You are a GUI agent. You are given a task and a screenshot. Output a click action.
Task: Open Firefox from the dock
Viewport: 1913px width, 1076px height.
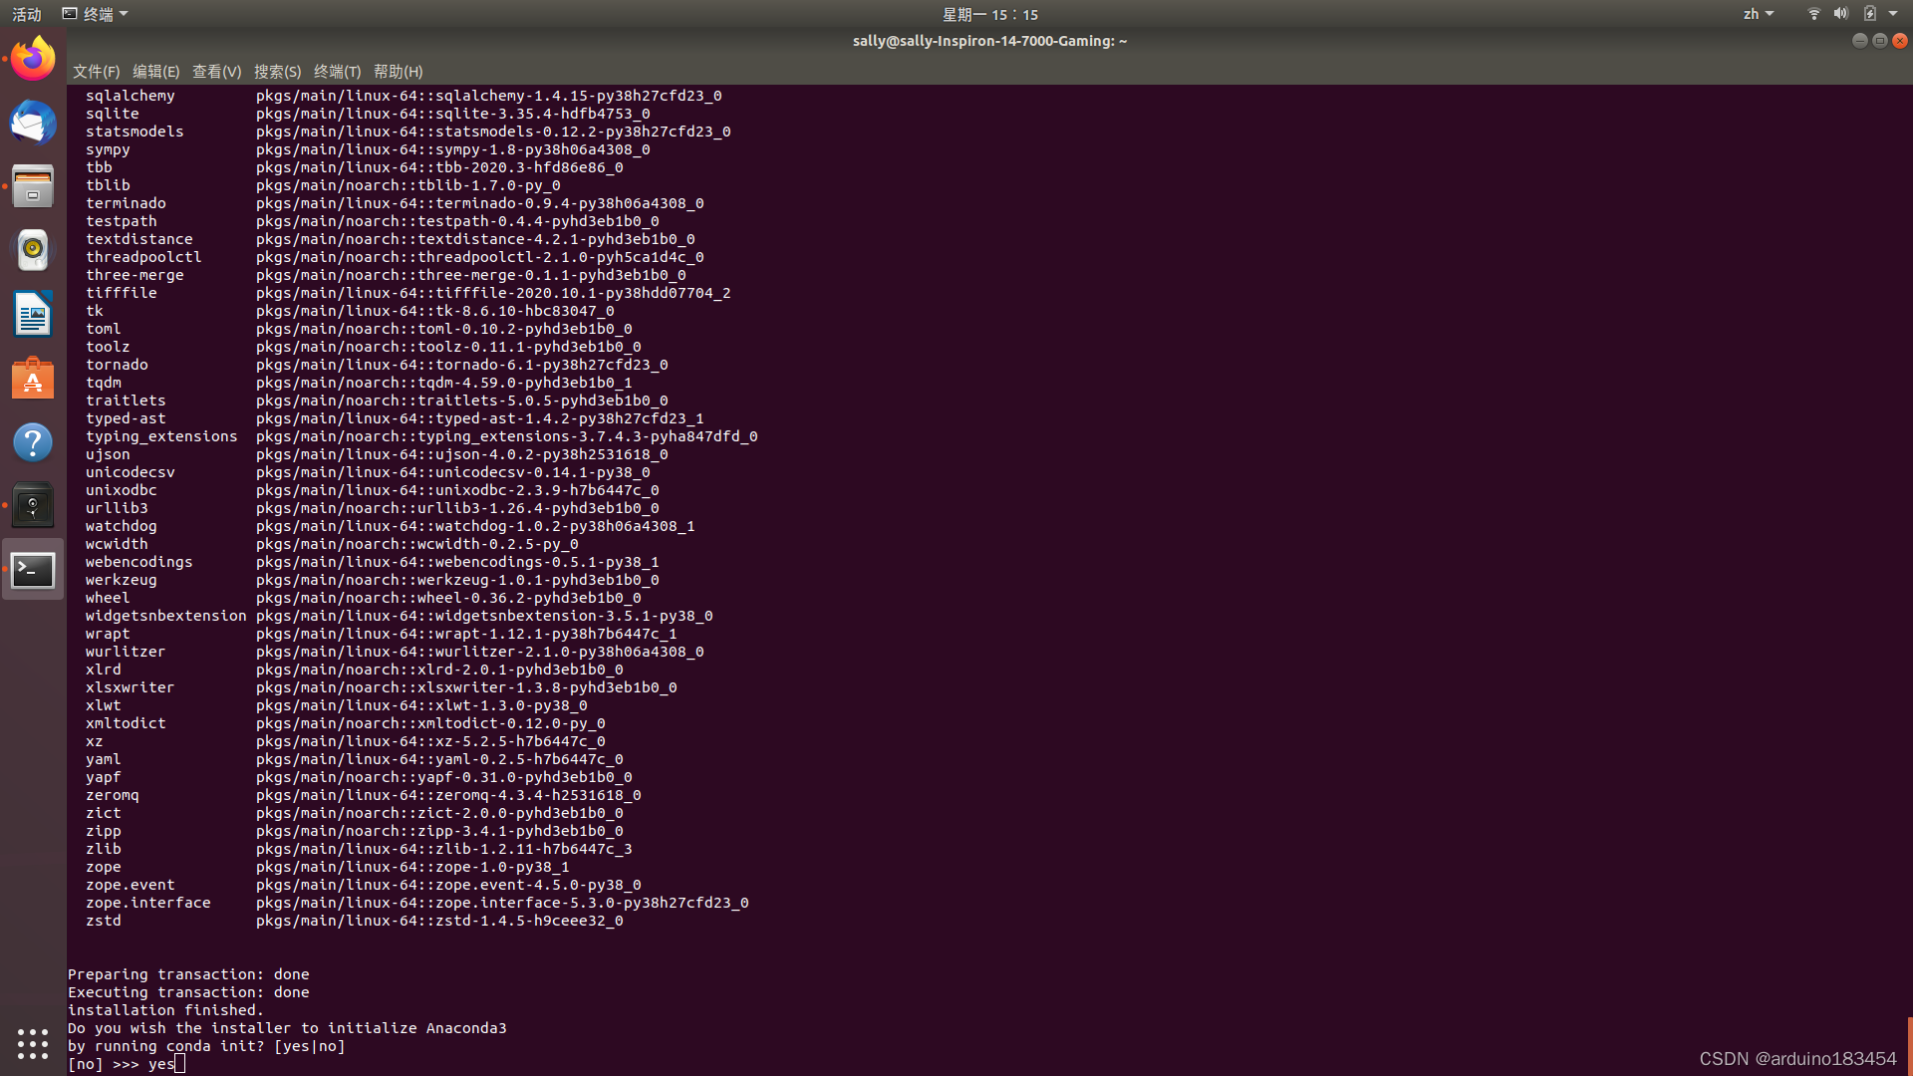(33, 59)
